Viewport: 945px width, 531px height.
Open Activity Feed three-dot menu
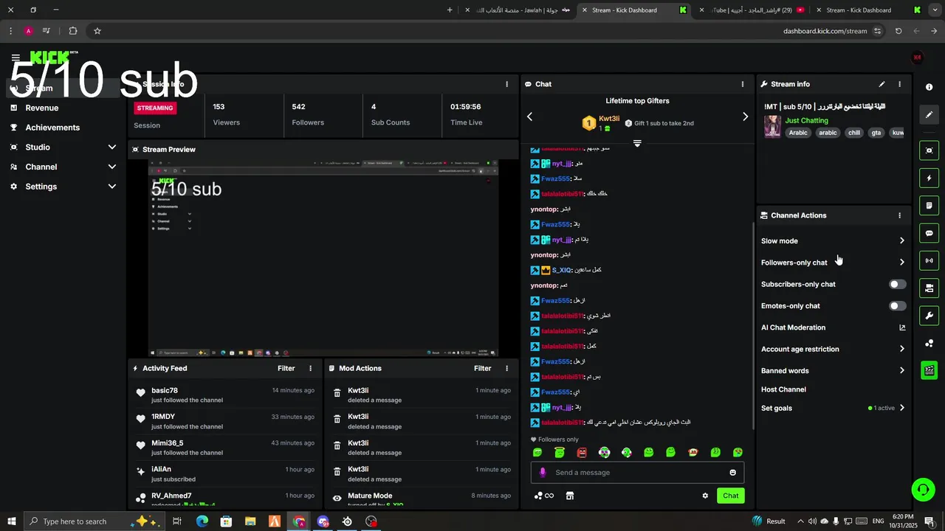[310, 368]
